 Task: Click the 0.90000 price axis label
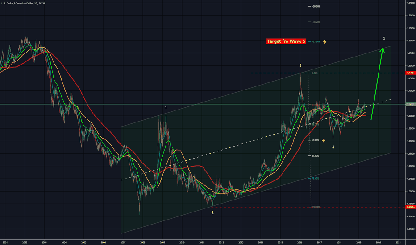(411, 216)
